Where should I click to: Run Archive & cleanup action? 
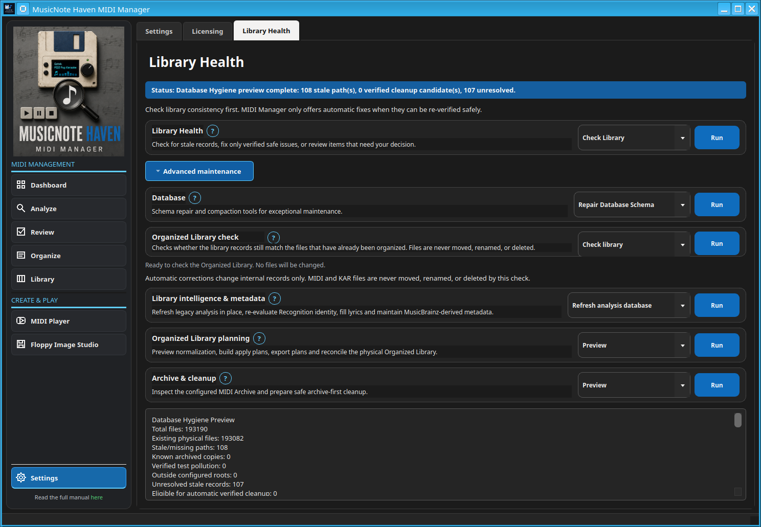pos(717,385)
